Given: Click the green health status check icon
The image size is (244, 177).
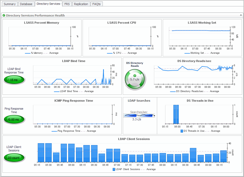Looking at the screenshot, I should point(4,16).
